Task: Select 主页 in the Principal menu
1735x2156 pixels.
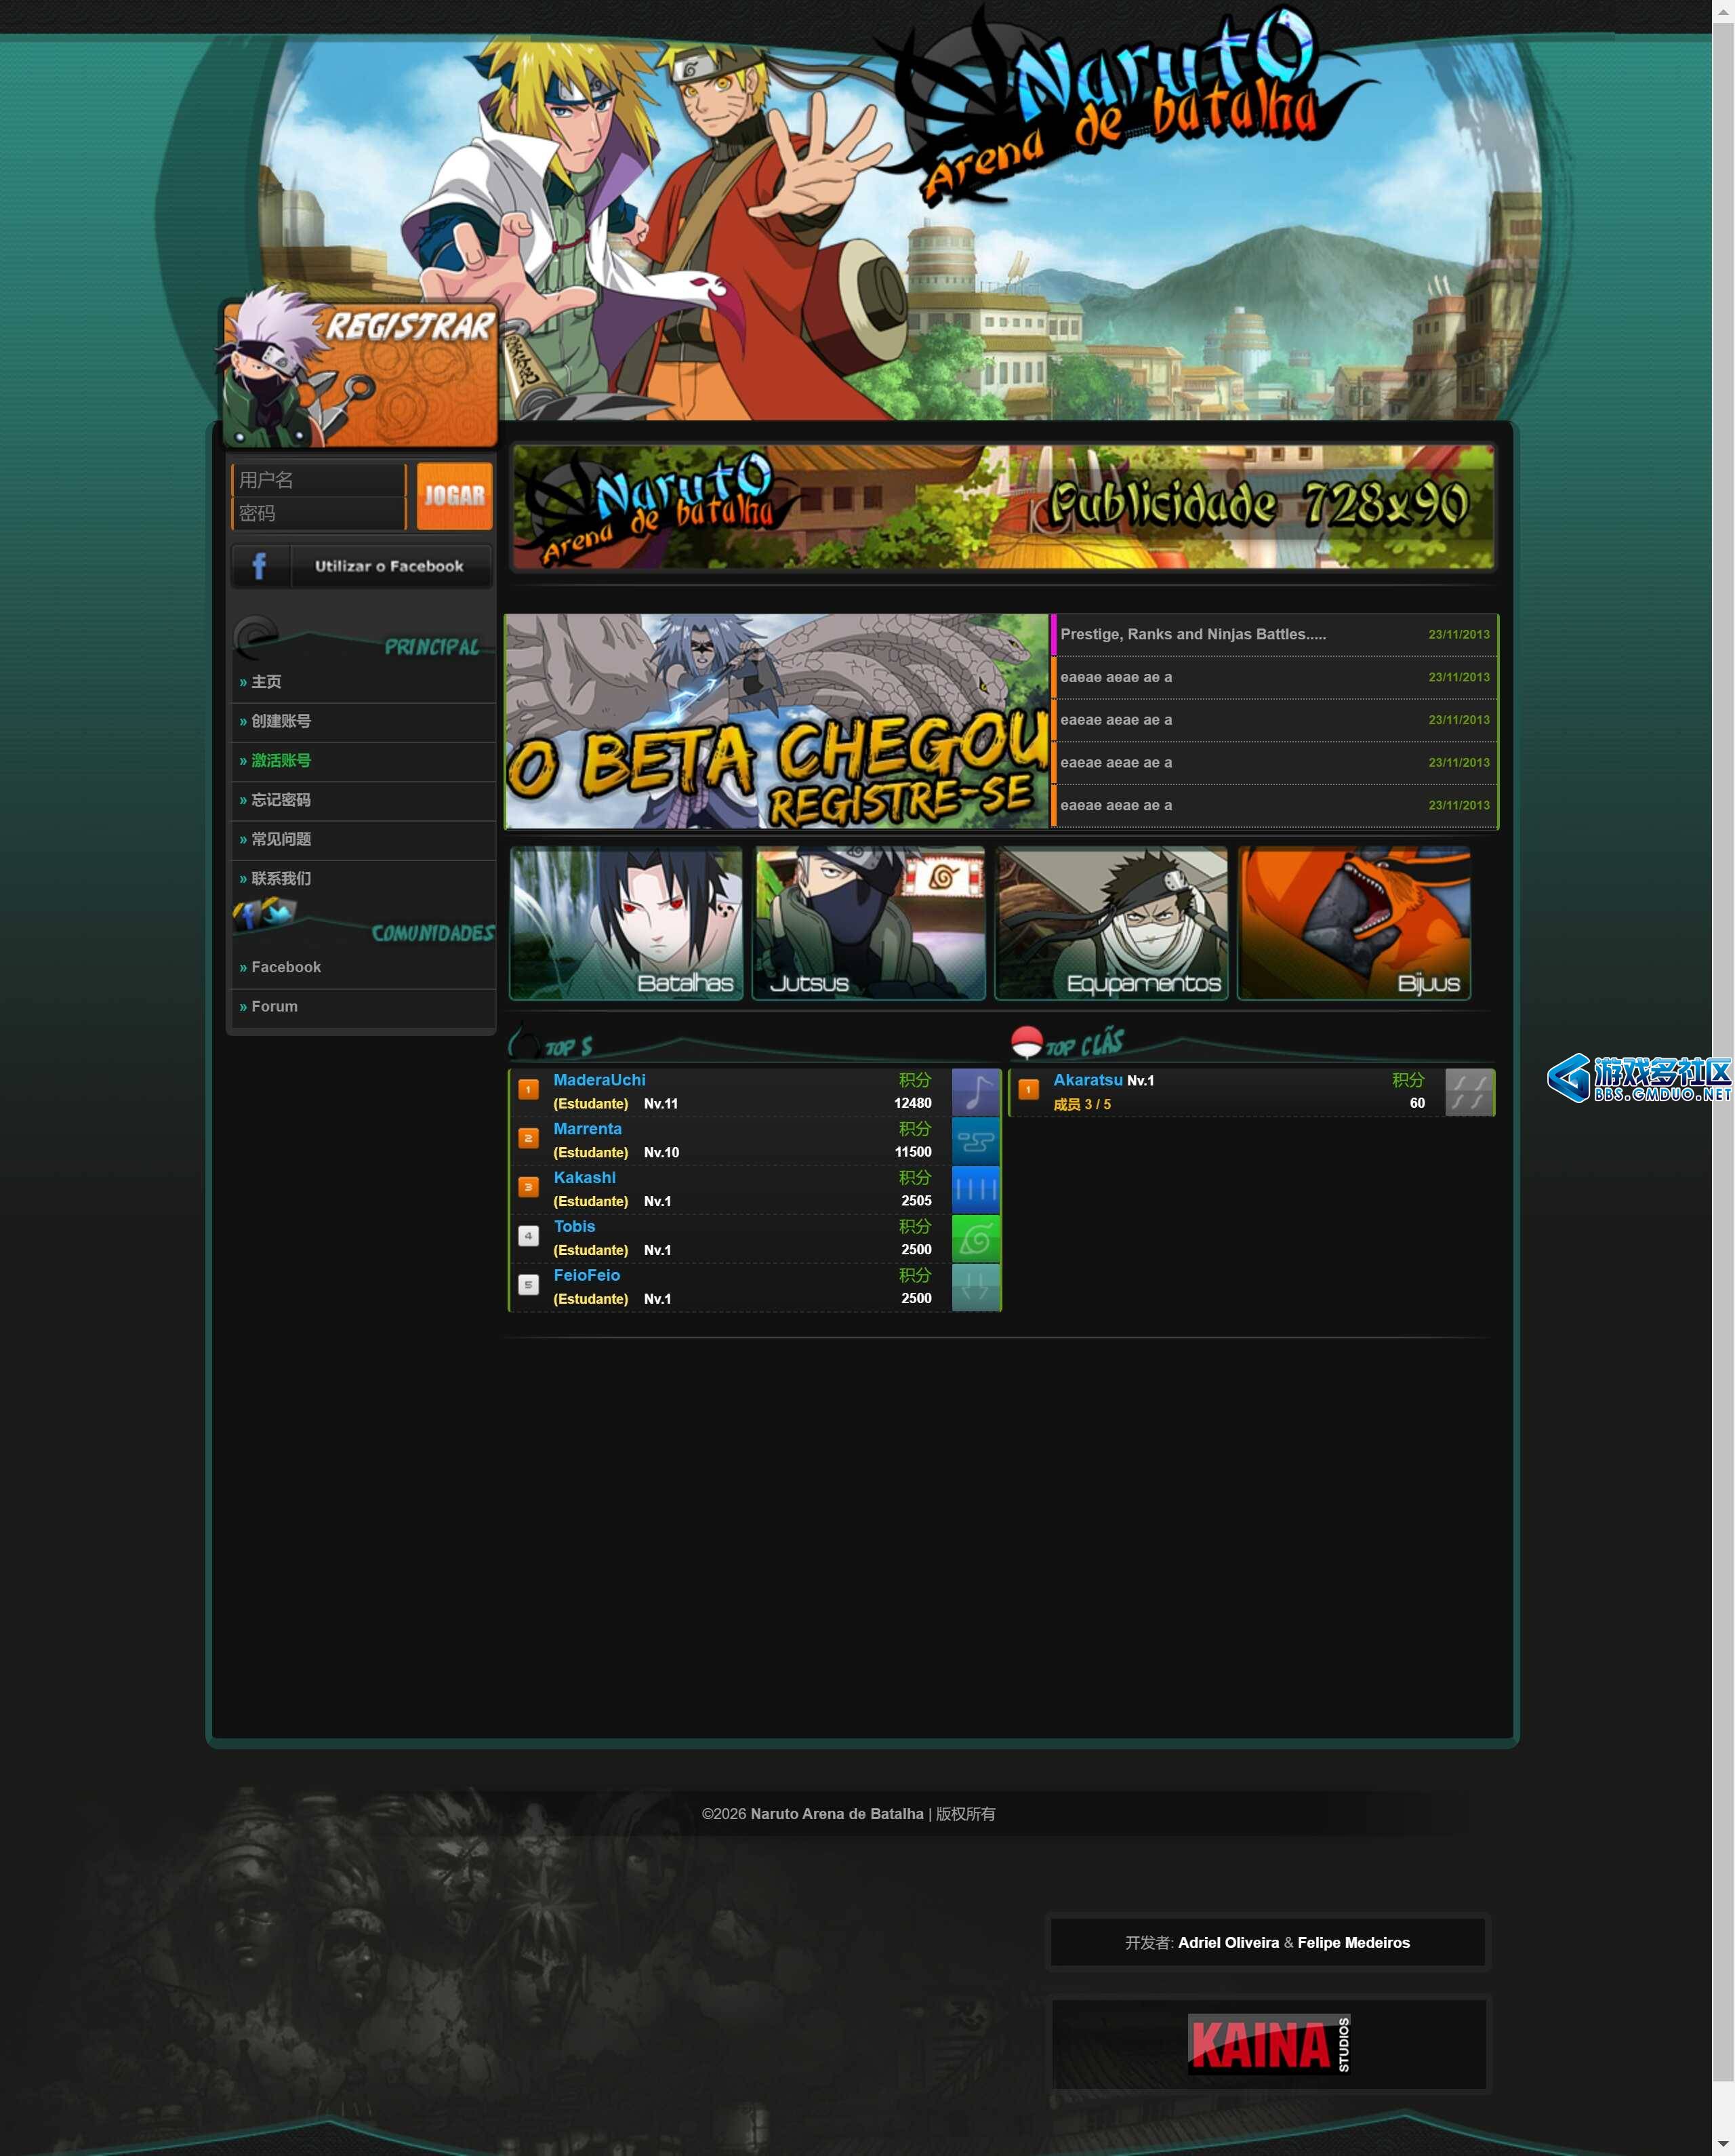Action: click(x=266, y=682)
